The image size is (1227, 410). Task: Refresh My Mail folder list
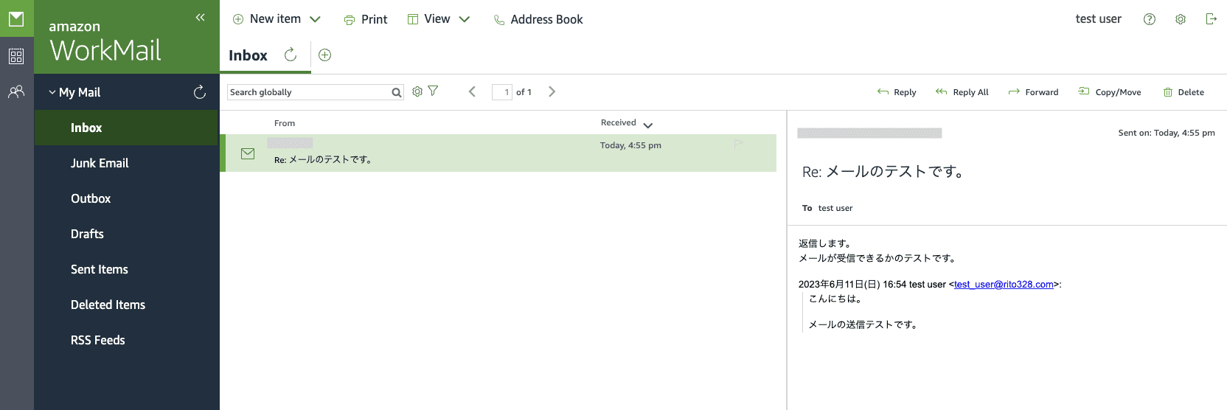tap(199, 92)
